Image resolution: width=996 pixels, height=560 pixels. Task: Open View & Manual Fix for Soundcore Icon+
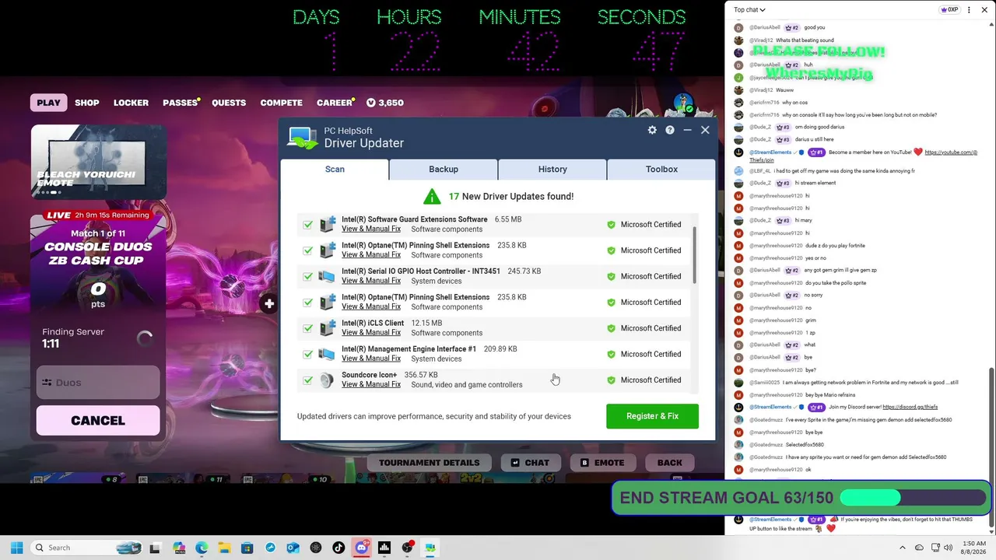[371, 385]
